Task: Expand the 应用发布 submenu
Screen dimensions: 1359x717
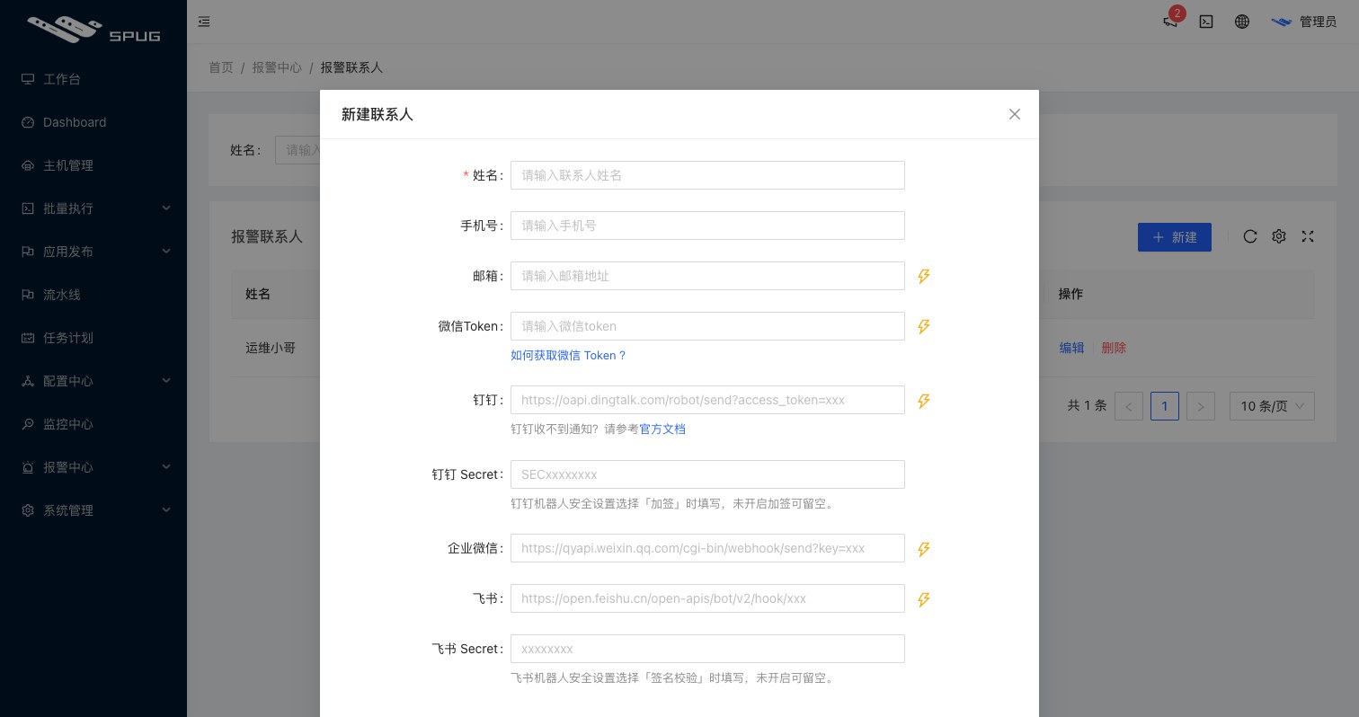Action: click(x=93, y=252)
